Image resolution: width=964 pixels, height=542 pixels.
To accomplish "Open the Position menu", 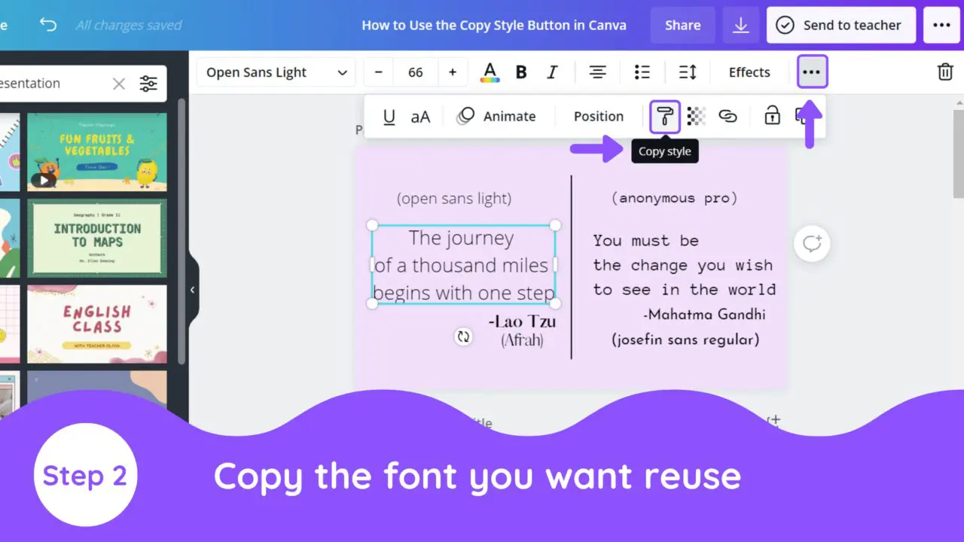I will click(x=597, y=116).
